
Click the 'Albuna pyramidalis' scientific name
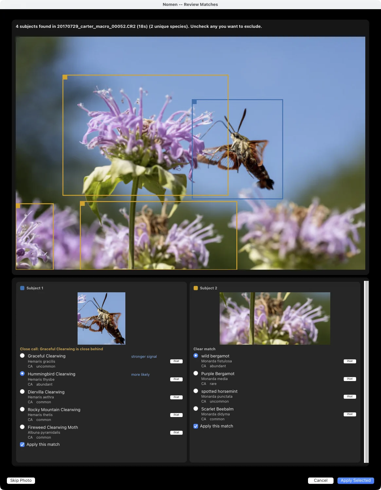tap(44, 432)
